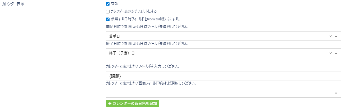Open the 終了（予定）日 dropdown arrow
The image size is (354, 109).
click(x=336, y=53)
